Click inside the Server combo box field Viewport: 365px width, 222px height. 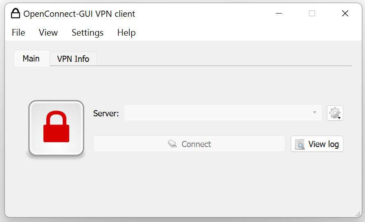217,113
